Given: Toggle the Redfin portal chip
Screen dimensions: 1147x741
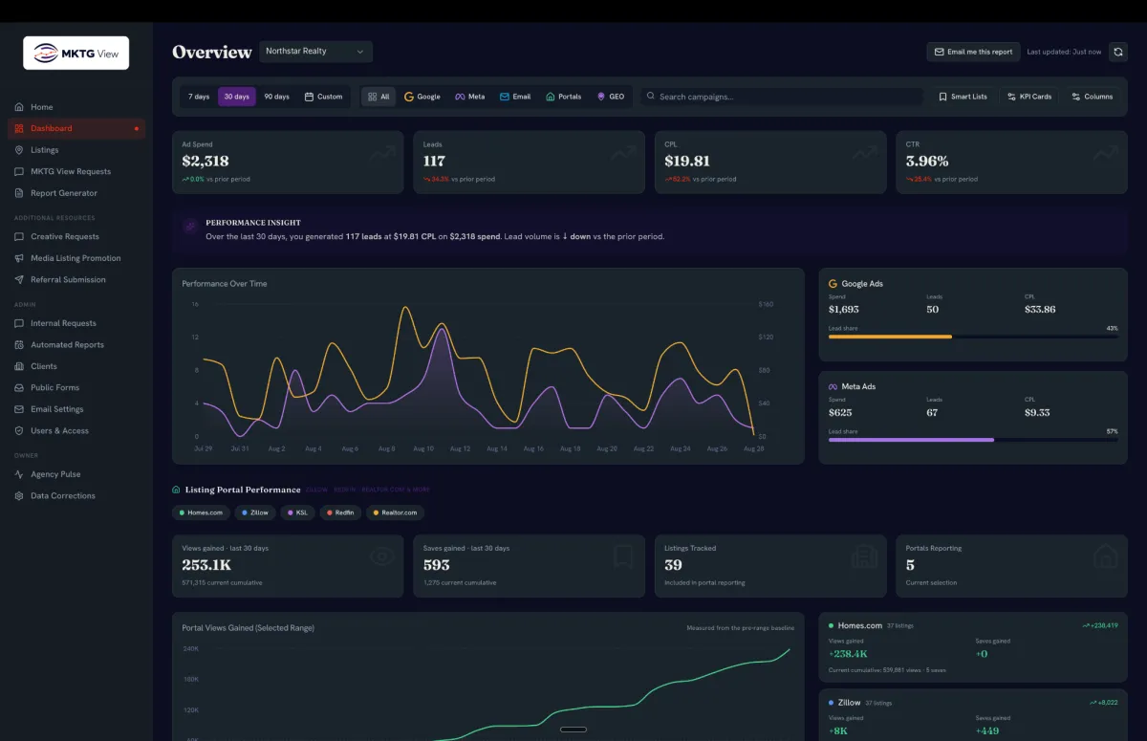Looking at the screenshot, I should tap(340, 512).
